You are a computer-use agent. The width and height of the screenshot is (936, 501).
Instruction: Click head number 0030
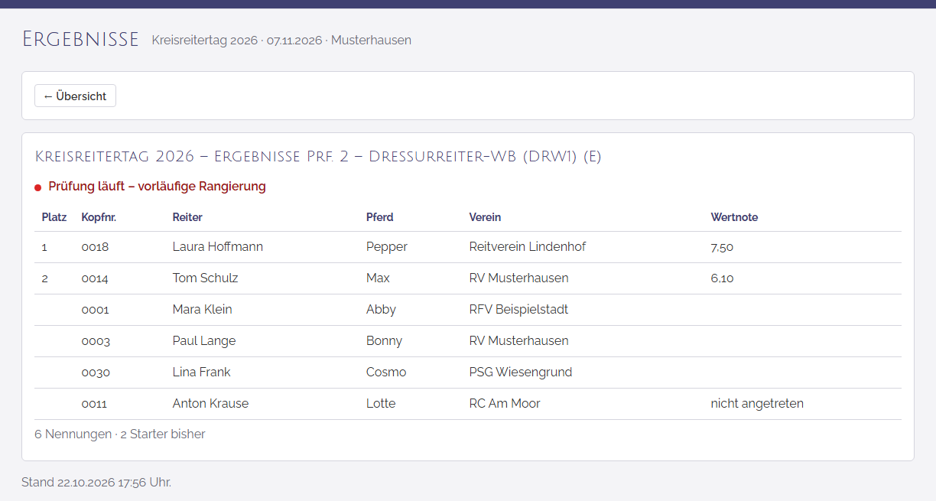tap(96, 372)
